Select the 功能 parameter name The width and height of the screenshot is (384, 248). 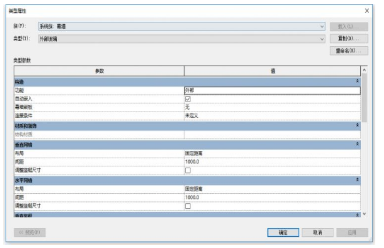coord(19,90)
